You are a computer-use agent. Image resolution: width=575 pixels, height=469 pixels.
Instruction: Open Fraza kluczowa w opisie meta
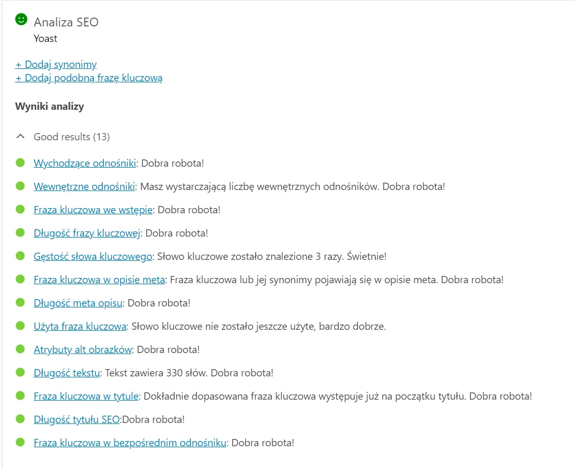(99, 280)
